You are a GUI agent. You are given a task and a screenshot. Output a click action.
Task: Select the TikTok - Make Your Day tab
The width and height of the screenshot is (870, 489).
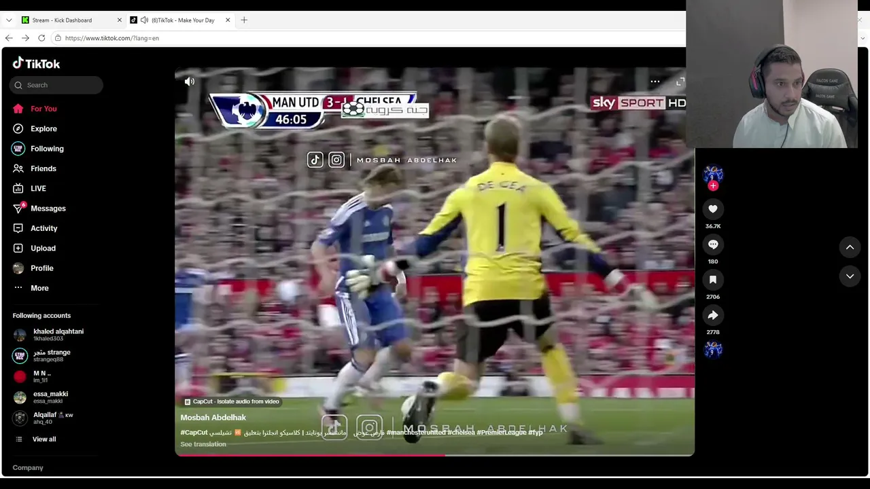point(182,20)
